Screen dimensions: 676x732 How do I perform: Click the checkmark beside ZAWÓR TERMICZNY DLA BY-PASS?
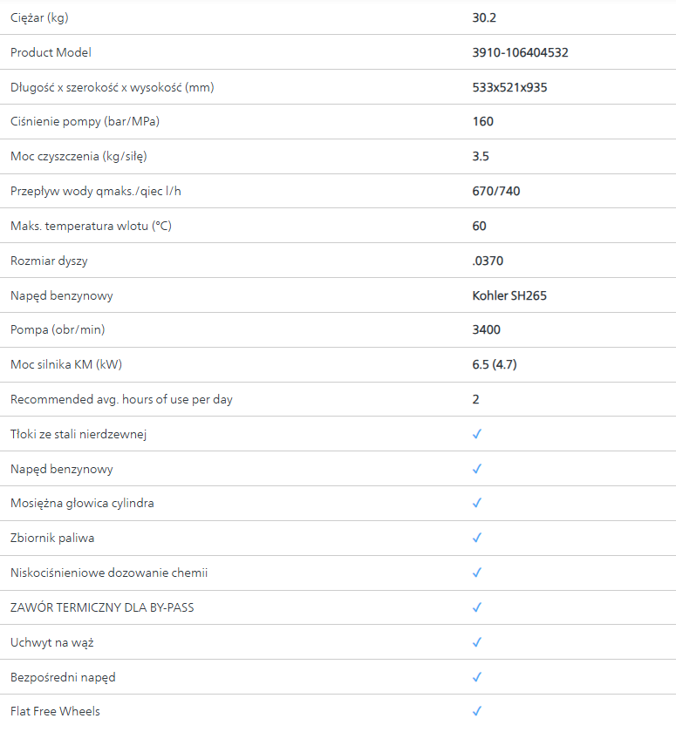(x=477, y=607)
